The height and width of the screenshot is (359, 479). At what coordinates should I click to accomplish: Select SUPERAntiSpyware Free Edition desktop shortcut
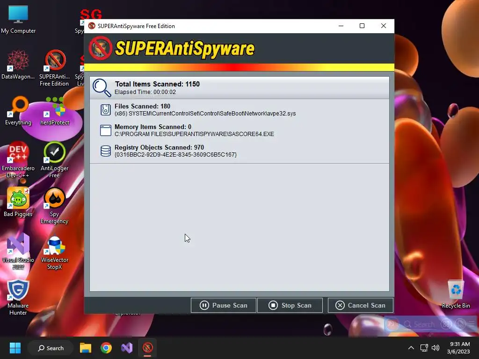[54, 68]
